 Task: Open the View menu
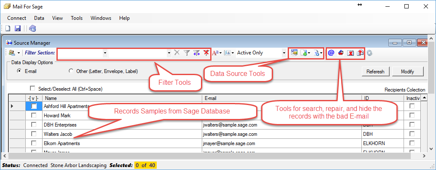click(58, 18)
